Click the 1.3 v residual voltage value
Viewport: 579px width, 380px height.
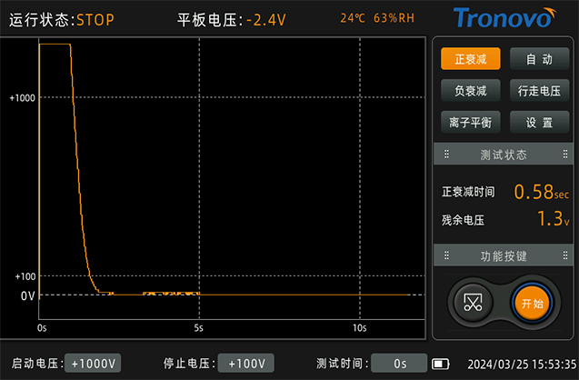pos(553,218)
